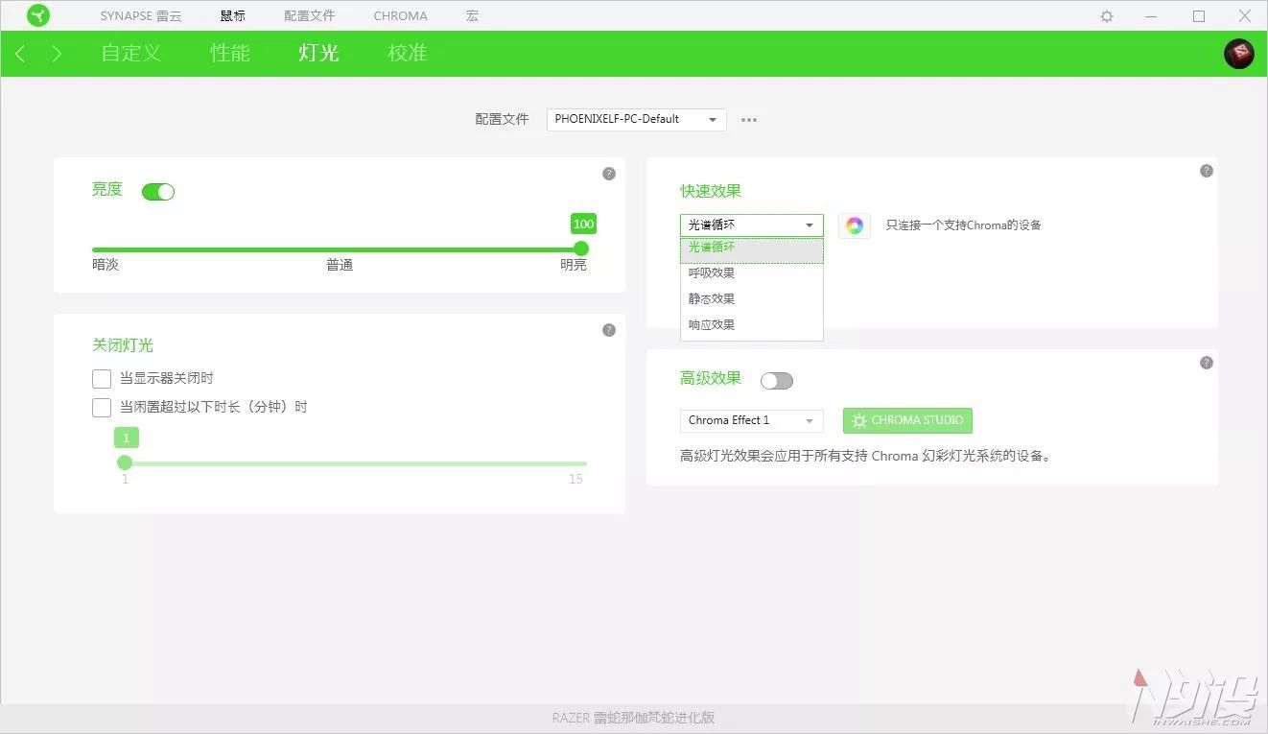Open the Chroma color wheel picker

click(854, 225)
